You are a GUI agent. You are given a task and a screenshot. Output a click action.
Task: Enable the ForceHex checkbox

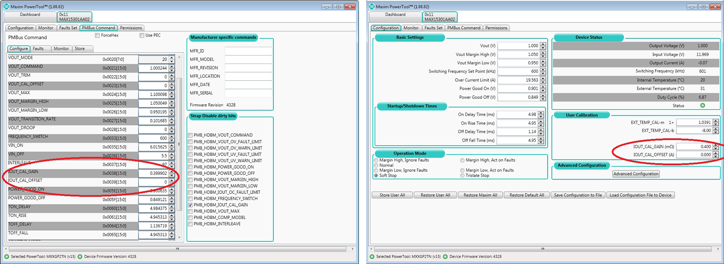point(97,35)
